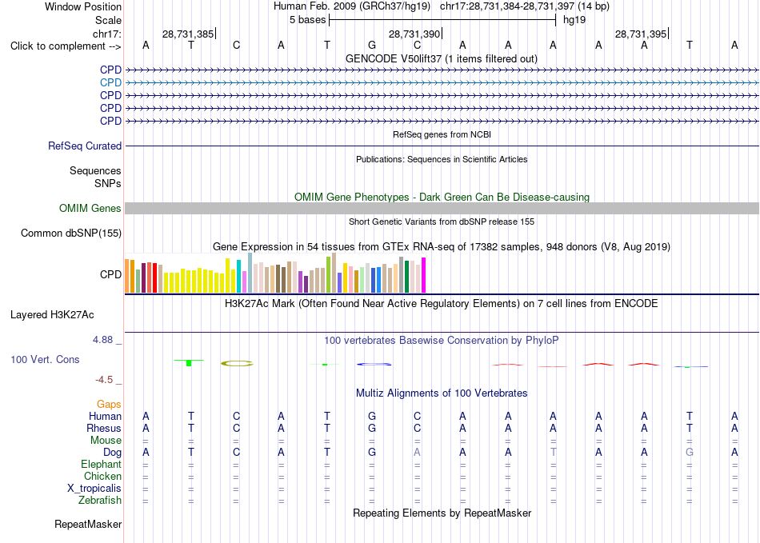The image size is (760, 543).
Task: Click the CPD label beside the GTEx chart
Action: click(x=110, y=274)
